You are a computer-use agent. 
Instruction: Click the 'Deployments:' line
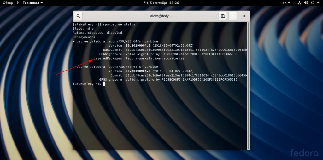point(84,37)
